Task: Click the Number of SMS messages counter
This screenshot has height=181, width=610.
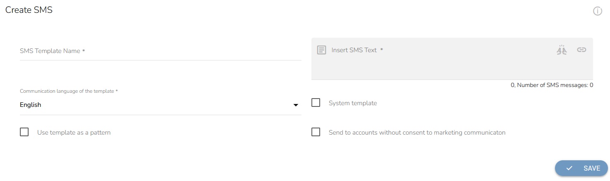Action: click(552, 85)
